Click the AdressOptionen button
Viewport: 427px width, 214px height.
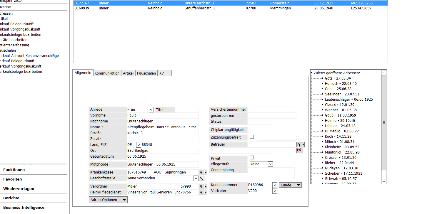108,200
